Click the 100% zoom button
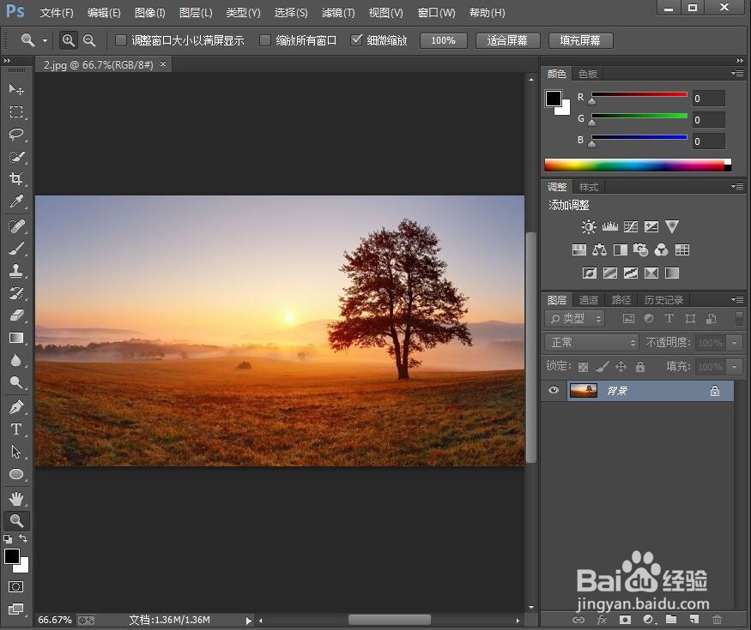 (444, 40)
